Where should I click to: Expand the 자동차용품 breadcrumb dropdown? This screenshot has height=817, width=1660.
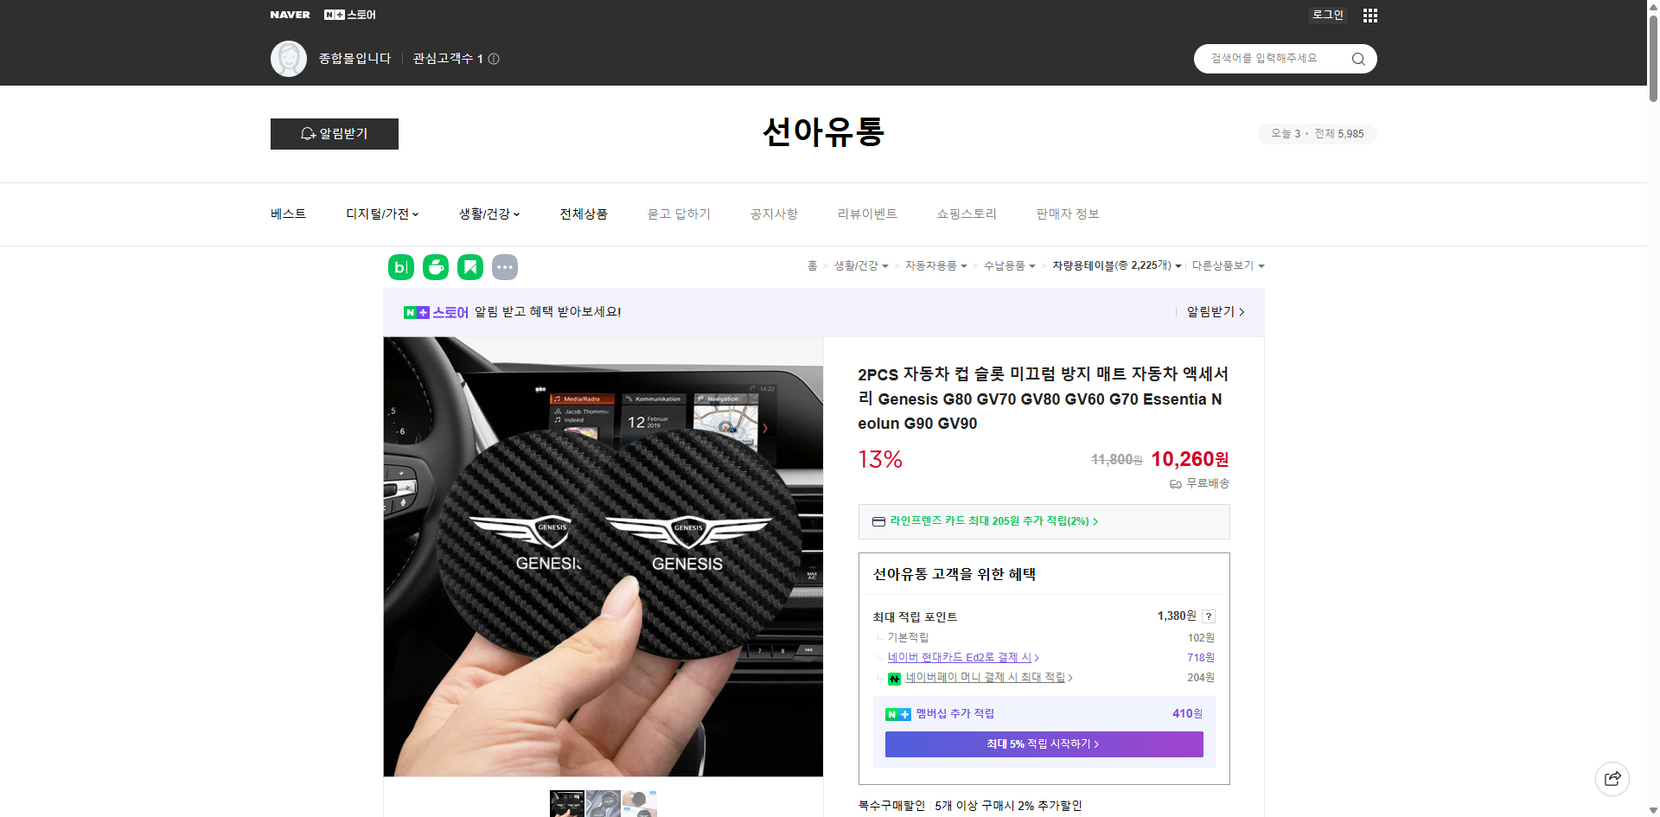(936, 265)
